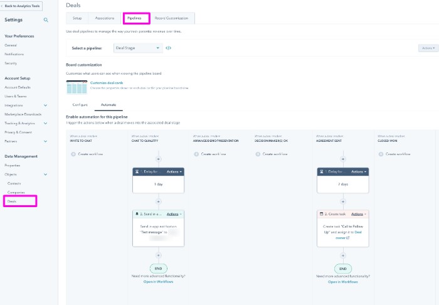Click hourglass icon on 7 days delay card
The height and width of the screenshot is (305, 439).
(322, 171)
